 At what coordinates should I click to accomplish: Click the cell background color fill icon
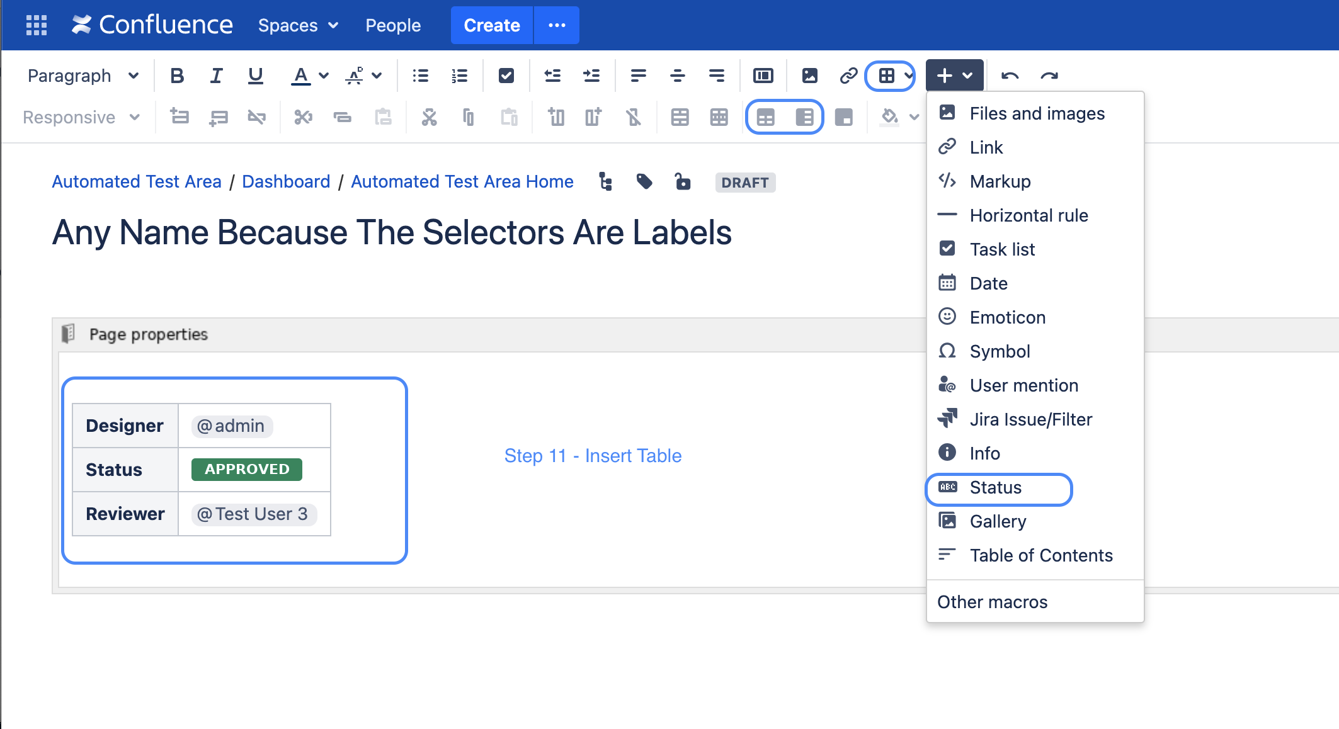(x=889, y=117)
